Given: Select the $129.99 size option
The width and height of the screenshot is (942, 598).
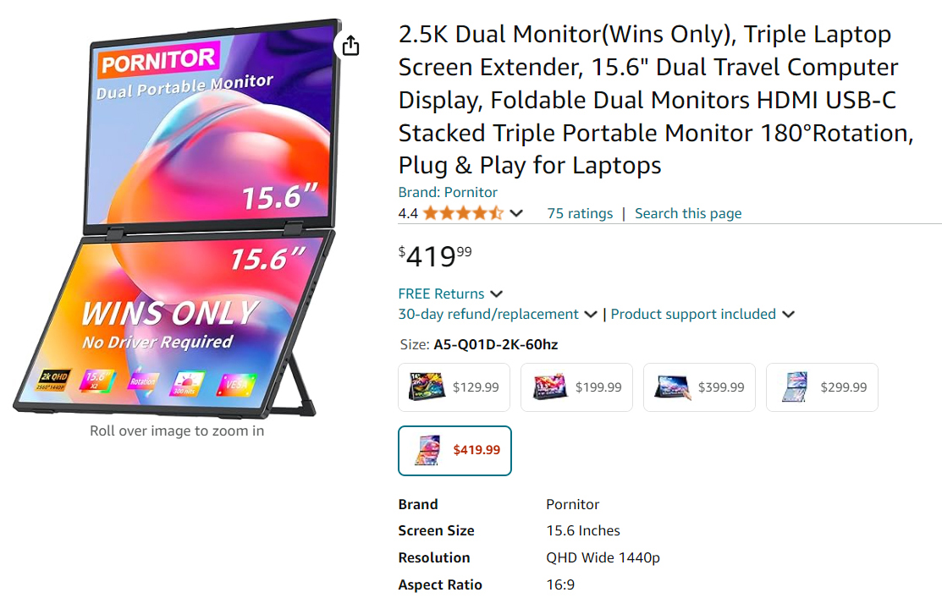Looking at the screenshot, I should (454, 387).
